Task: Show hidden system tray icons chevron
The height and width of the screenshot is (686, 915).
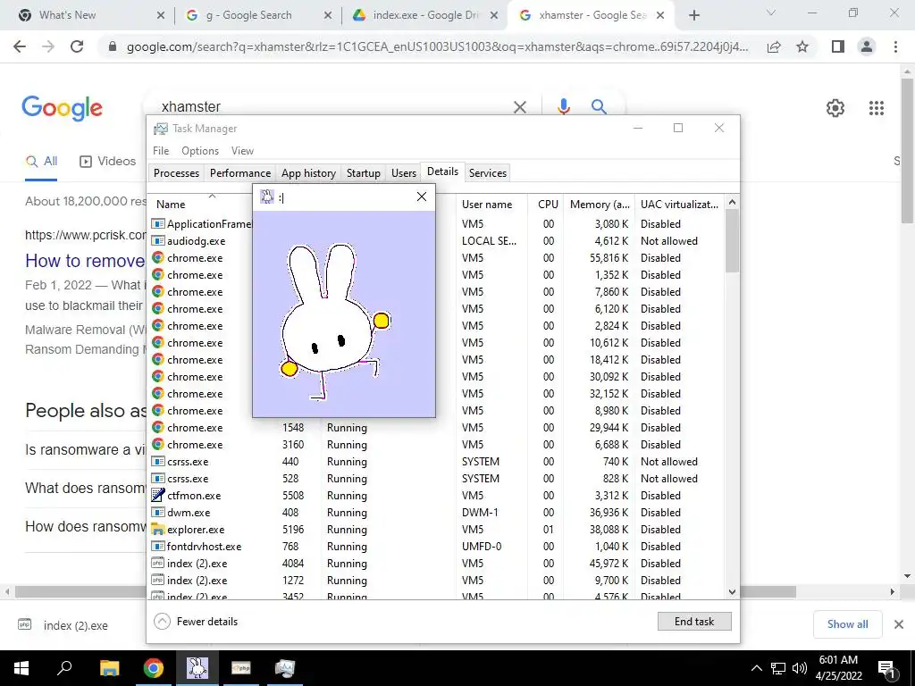Action: point(756,668)
